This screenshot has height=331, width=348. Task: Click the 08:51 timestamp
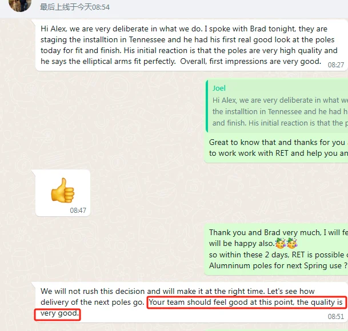[335, 316]
